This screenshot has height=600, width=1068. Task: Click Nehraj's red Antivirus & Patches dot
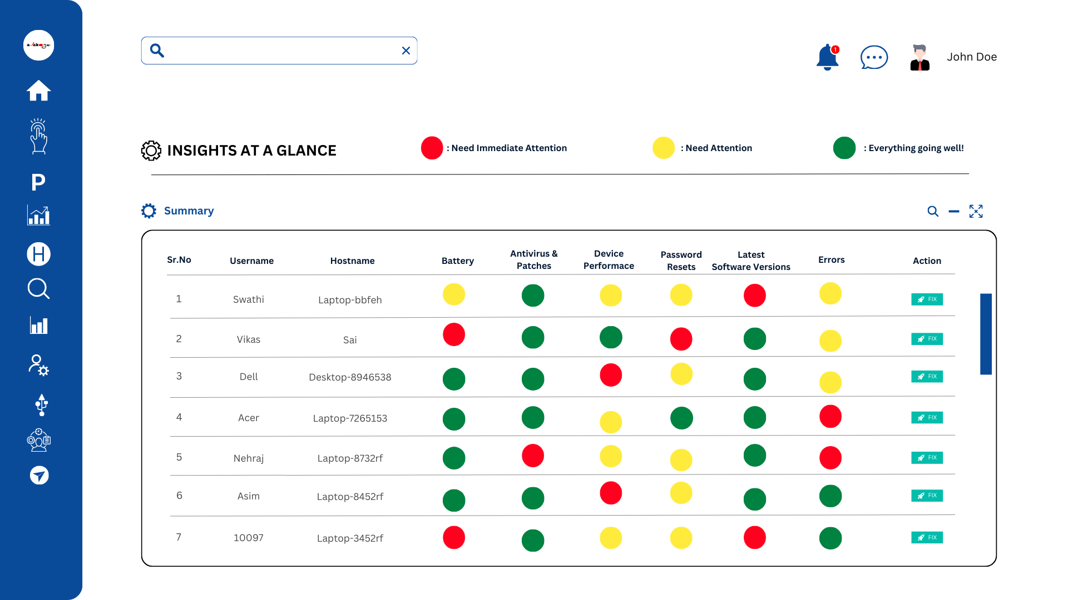pyautogui.click(x=533, y=456)
